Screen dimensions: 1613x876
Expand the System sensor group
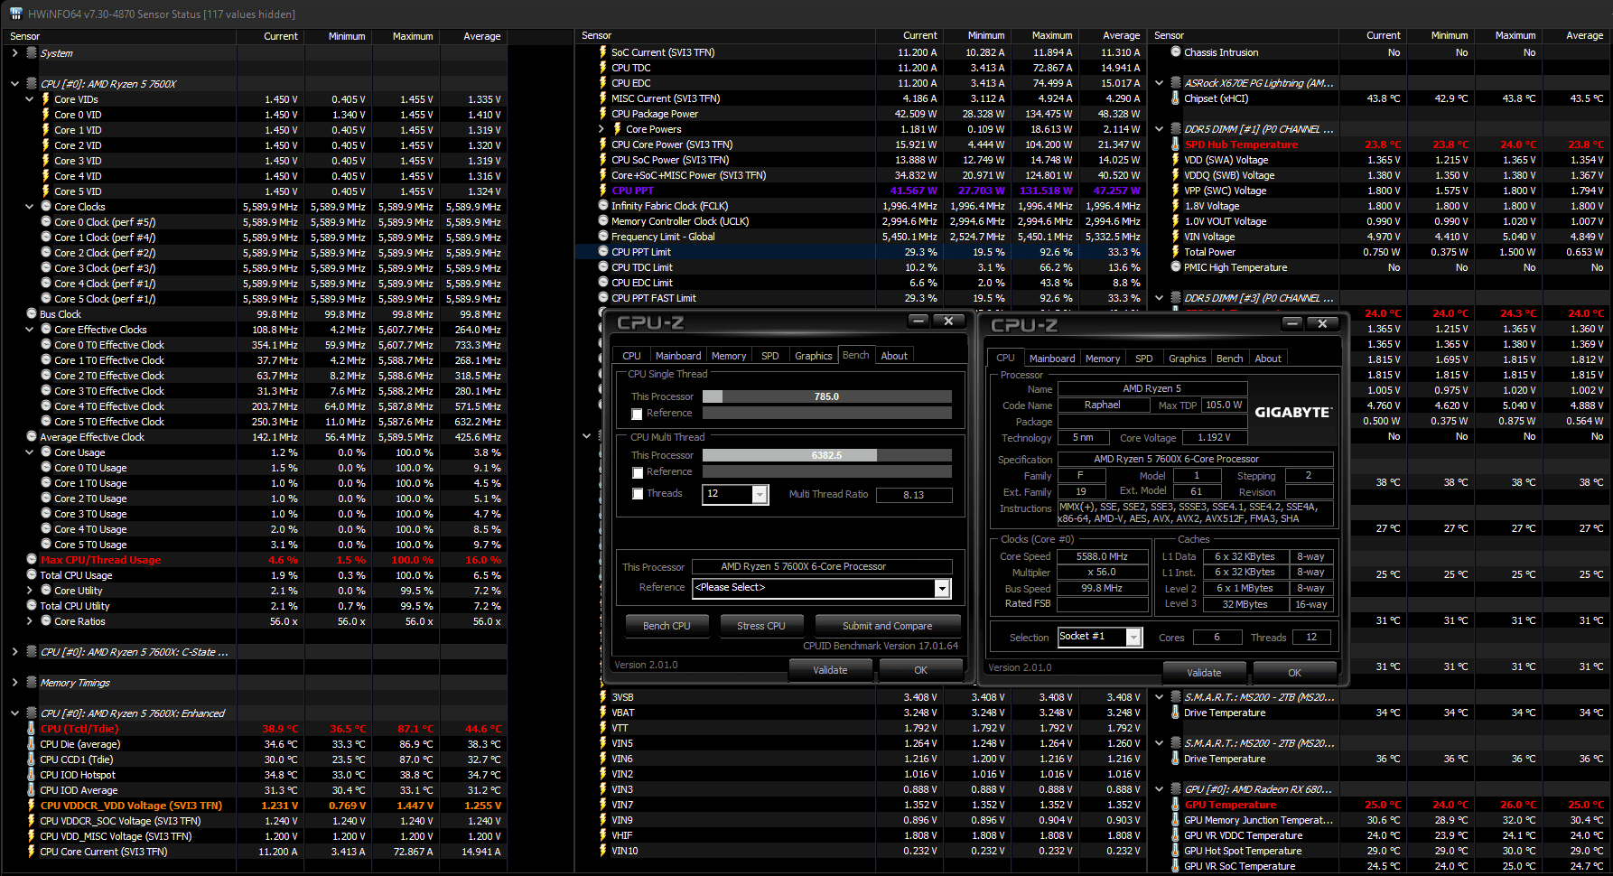point(15,53)
